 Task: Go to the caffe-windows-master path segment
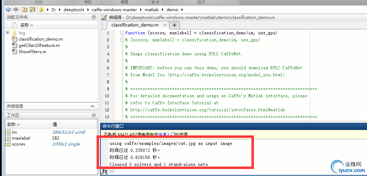[114, 10]
